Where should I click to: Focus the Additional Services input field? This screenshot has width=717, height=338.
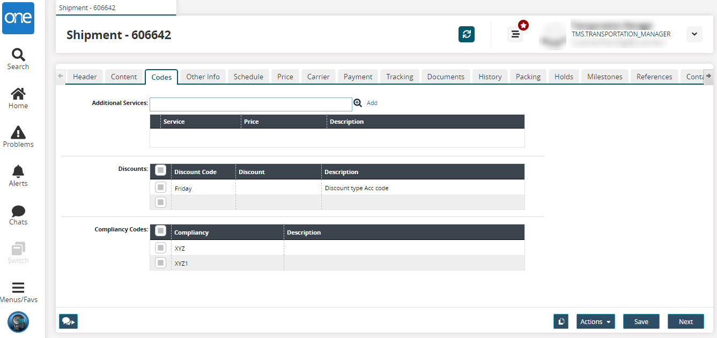click(x=251, y=104)
